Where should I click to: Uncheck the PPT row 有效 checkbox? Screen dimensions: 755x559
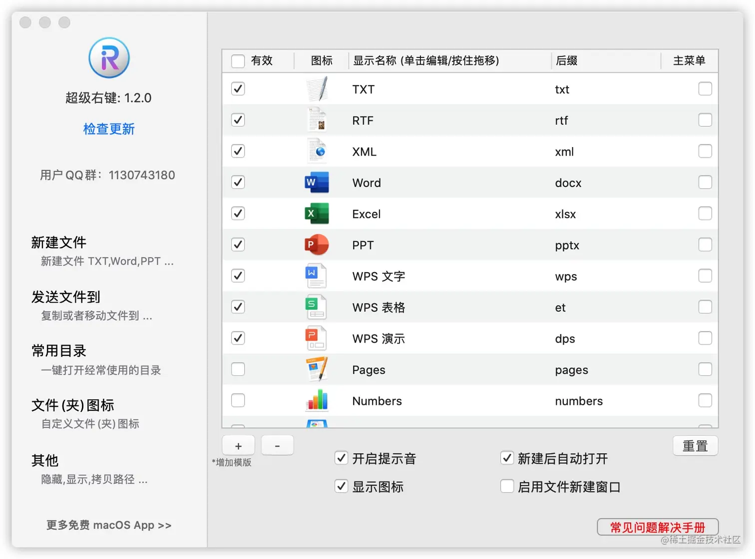tap(238, 245)
